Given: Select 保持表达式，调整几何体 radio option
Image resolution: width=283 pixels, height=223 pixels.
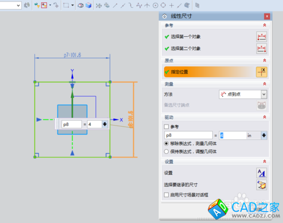Looking at the screenshot, I should 166,152.
